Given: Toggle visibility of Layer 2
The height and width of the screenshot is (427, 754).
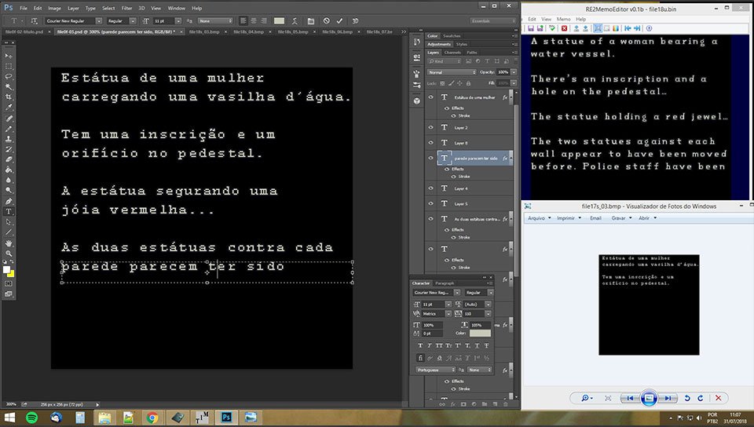Looking at the screenshot, I should [430, 127].
